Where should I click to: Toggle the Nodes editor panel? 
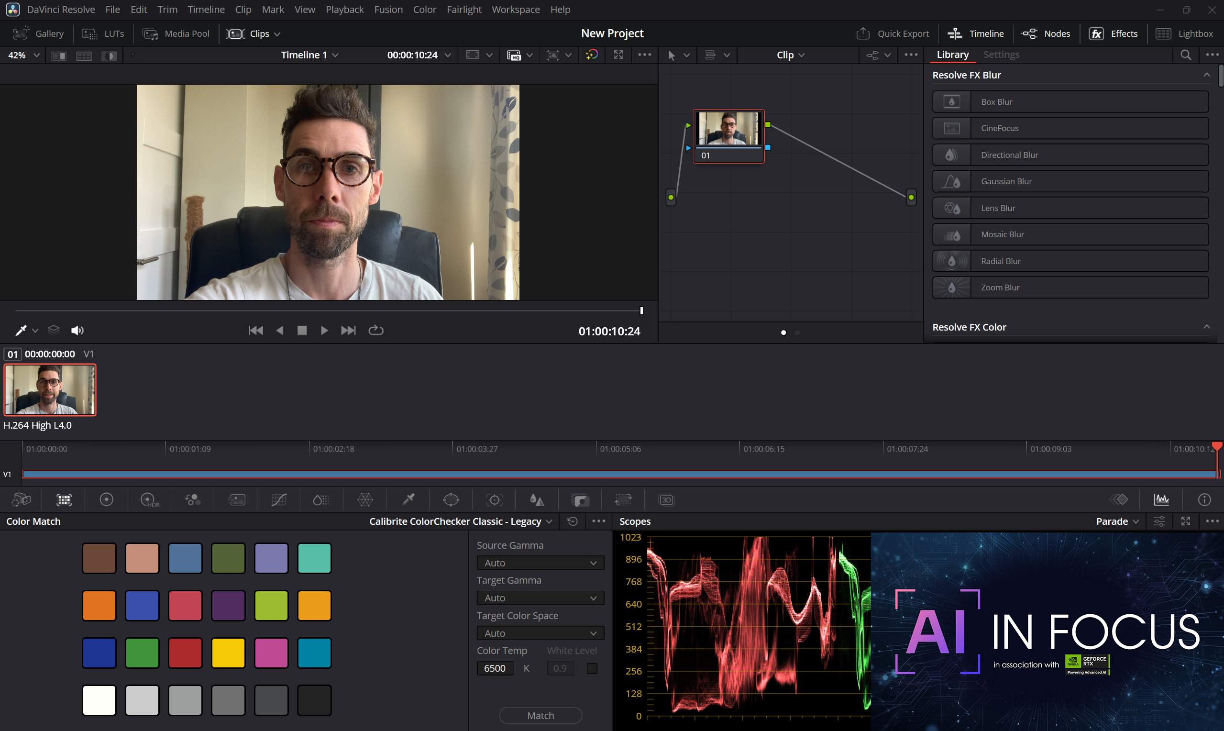tap(1046, 33)
